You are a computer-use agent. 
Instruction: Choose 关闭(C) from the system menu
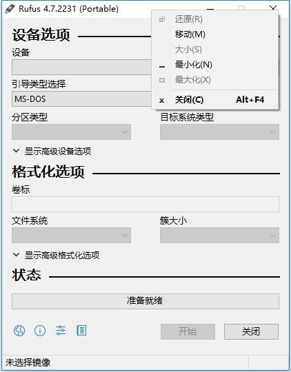tap(215, 100)
